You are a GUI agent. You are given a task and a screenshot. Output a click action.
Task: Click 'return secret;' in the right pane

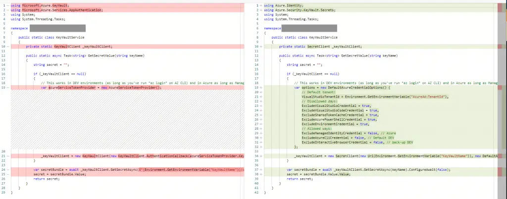point(300,178)
